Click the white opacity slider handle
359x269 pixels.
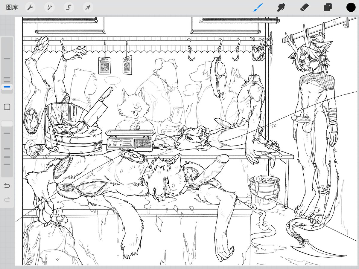(7, 124)
